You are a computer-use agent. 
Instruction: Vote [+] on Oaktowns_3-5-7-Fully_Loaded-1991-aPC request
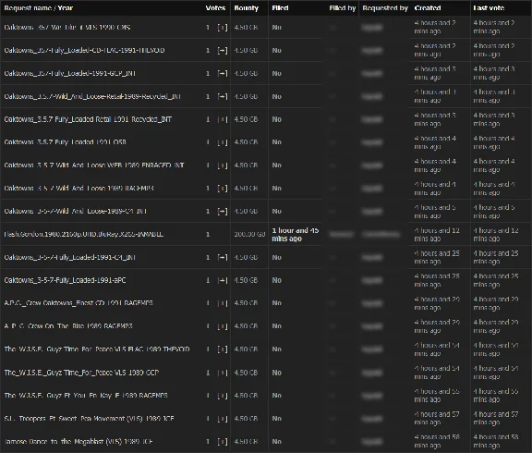tap(223, 280)
